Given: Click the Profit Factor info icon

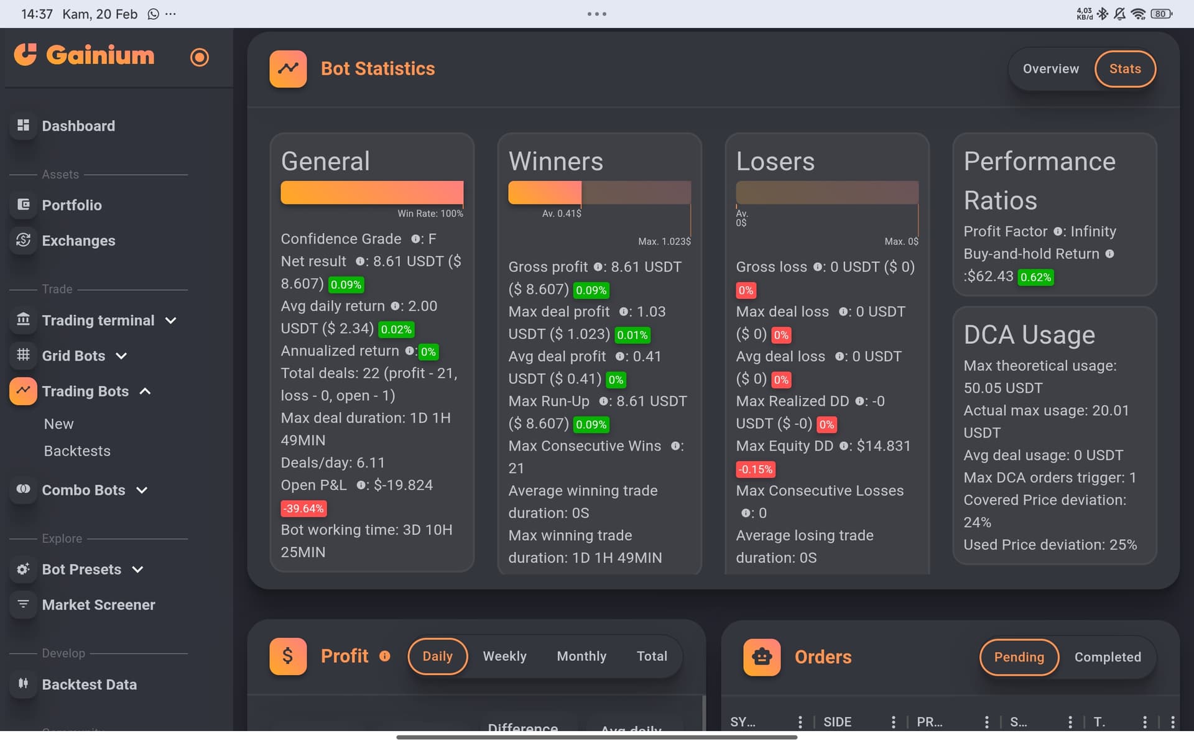Looking at the screenshot, I should 1058,231.
